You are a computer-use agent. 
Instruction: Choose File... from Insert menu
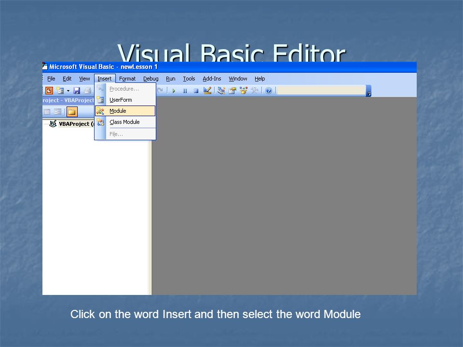(125, 134)
